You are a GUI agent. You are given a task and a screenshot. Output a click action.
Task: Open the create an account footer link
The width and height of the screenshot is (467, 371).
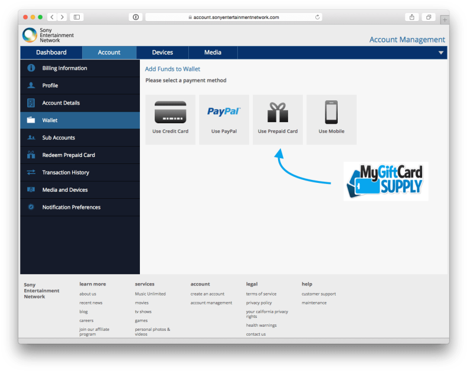pyautogui.click(x=207, y=294)
